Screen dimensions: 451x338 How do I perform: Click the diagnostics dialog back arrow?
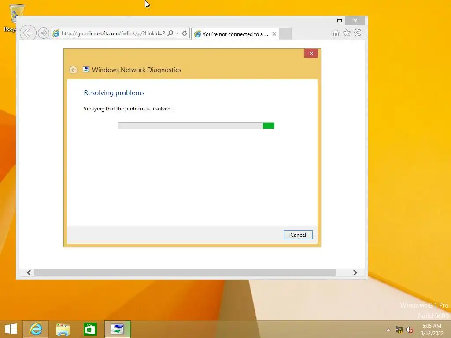click(x=73, y=70)
